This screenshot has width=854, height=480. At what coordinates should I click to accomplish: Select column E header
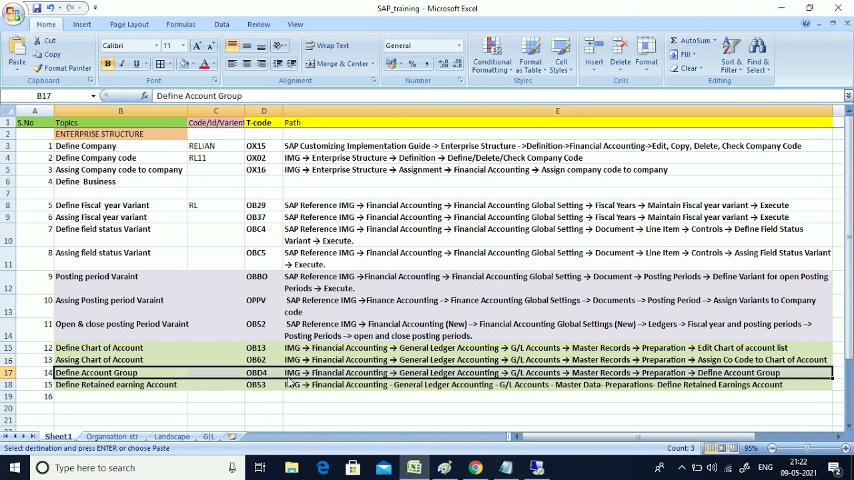click(x=558, y=111)
